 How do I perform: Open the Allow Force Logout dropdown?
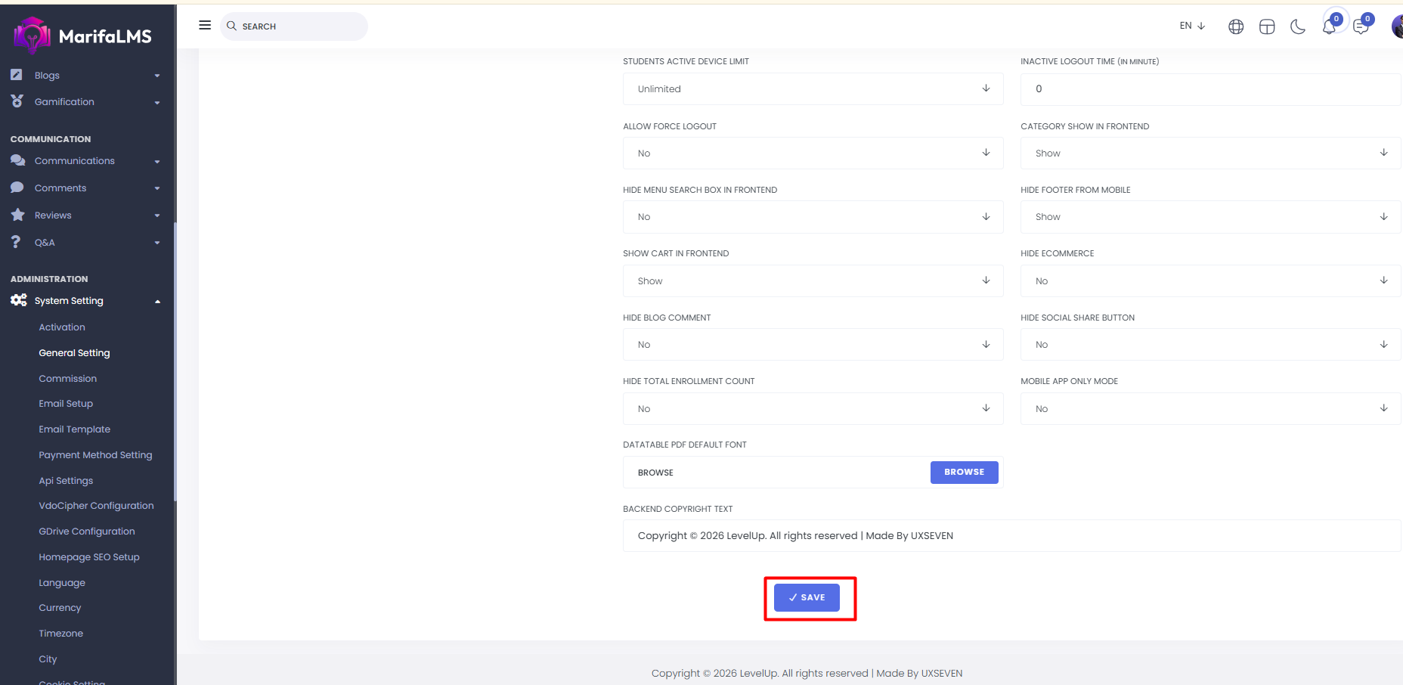(x=813, y=153)
